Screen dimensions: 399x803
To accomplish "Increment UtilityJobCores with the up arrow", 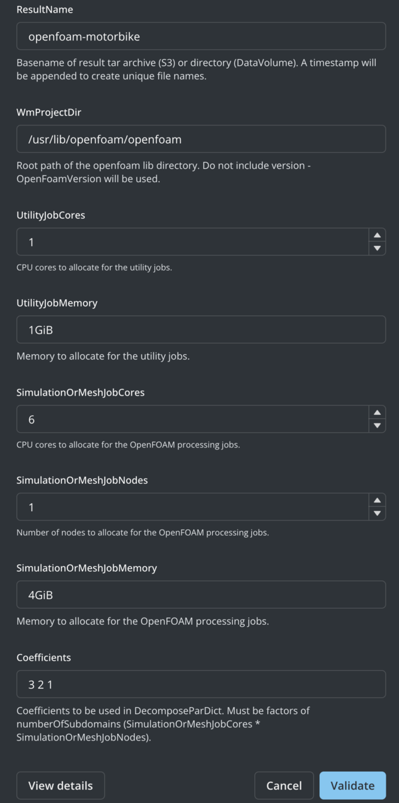I will [x=376, y=237].
